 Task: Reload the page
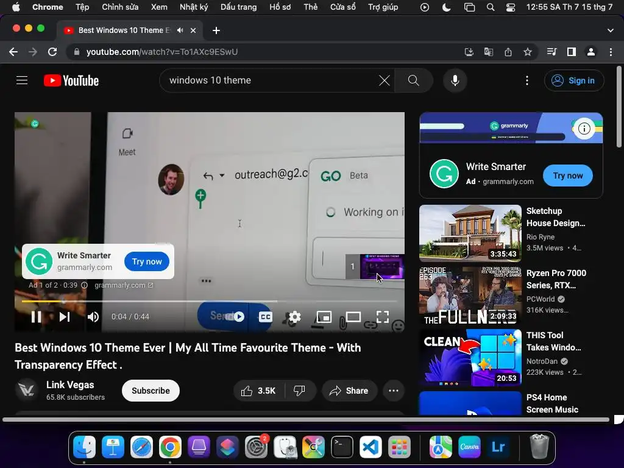pyautogui.click(x=52, y=52)
